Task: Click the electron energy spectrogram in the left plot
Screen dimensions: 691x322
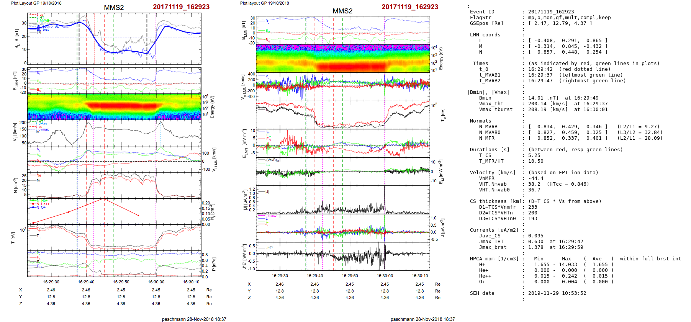Action: point(114,107)
